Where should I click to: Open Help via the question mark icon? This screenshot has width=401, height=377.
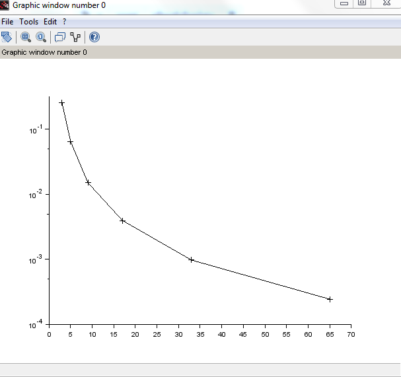94,37
